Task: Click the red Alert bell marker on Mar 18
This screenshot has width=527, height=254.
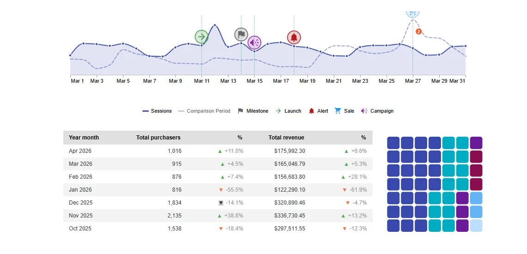Action: coord(294,37)
